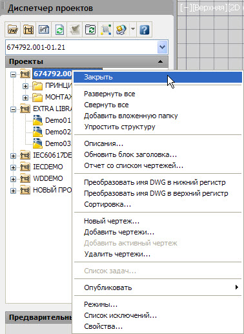244x334 pixels.
Task: Open the blue Help question mark icon
Action: coord(145,30)
